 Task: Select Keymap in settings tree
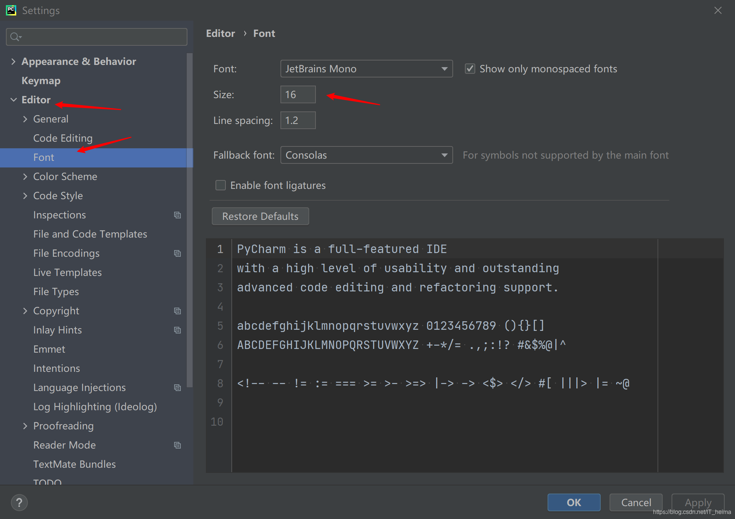[41, 81]
